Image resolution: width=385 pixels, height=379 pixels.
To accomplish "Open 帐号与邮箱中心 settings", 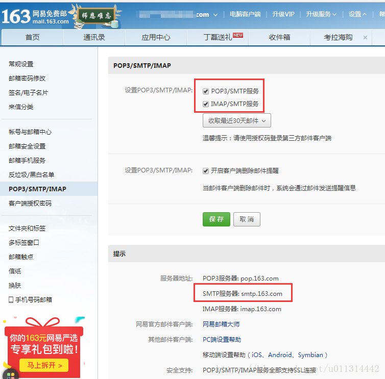I will (x=30, y=132).
